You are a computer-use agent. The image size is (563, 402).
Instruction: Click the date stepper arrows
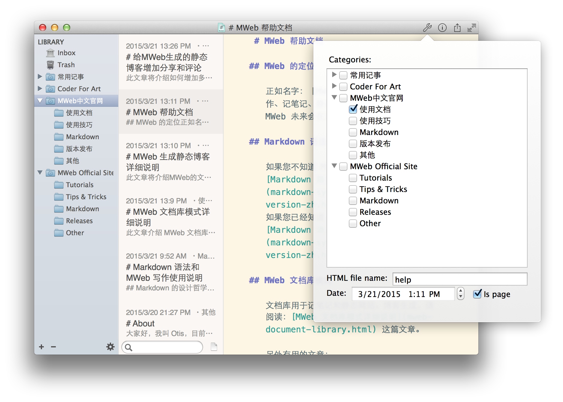[460, 293]
